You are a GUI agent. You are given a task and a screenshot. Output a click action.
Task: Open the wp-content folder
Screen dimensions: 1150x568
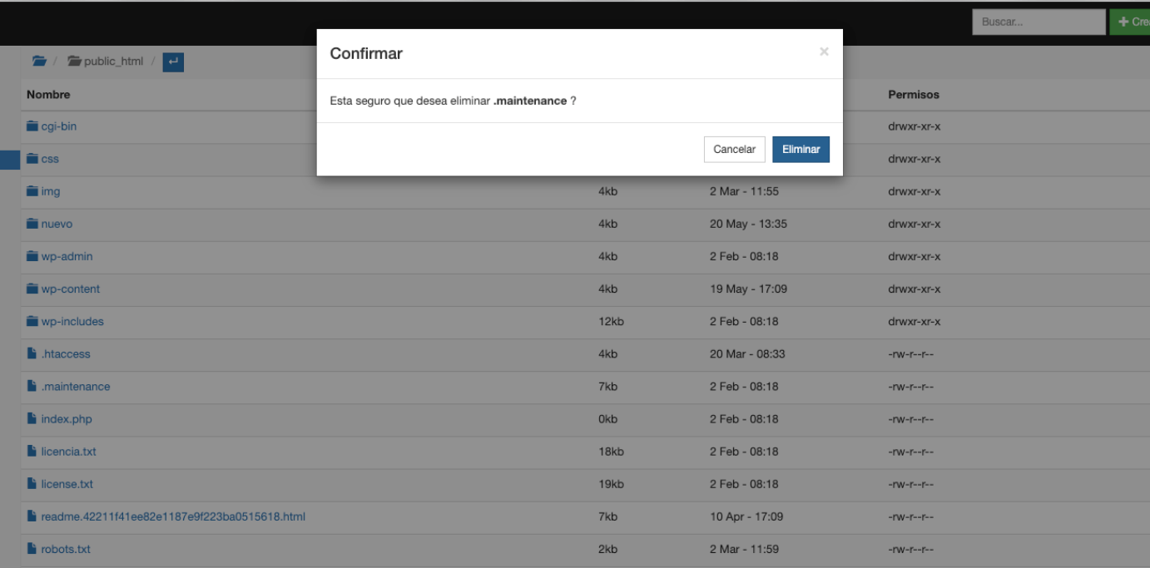click(x=70, y=289)
